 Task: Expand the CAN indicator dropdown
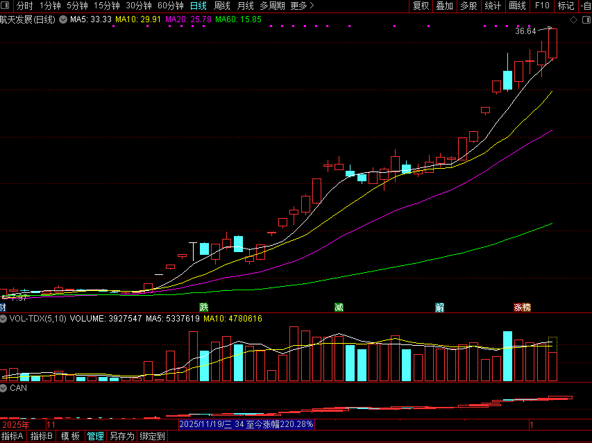coord(3,388)
